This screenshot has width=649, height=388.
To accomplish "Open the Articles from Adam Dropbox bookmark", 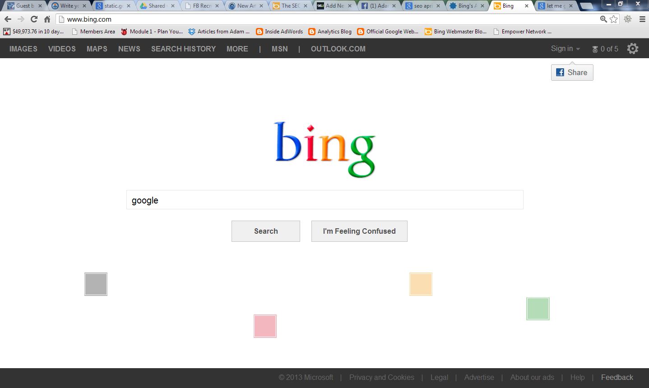I will (x=219, y=32).
